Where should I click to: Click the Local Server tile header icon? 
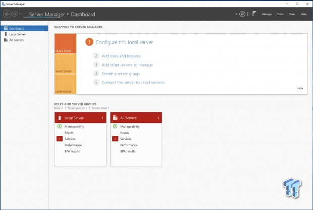(x=60, y=118)
